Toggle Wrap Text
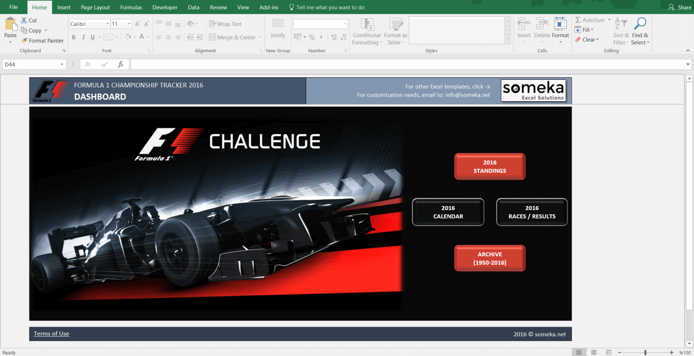 point(225,24)
